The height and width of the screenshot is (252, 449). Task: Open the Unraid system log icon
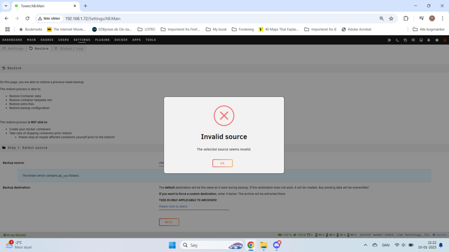(429, 40)
